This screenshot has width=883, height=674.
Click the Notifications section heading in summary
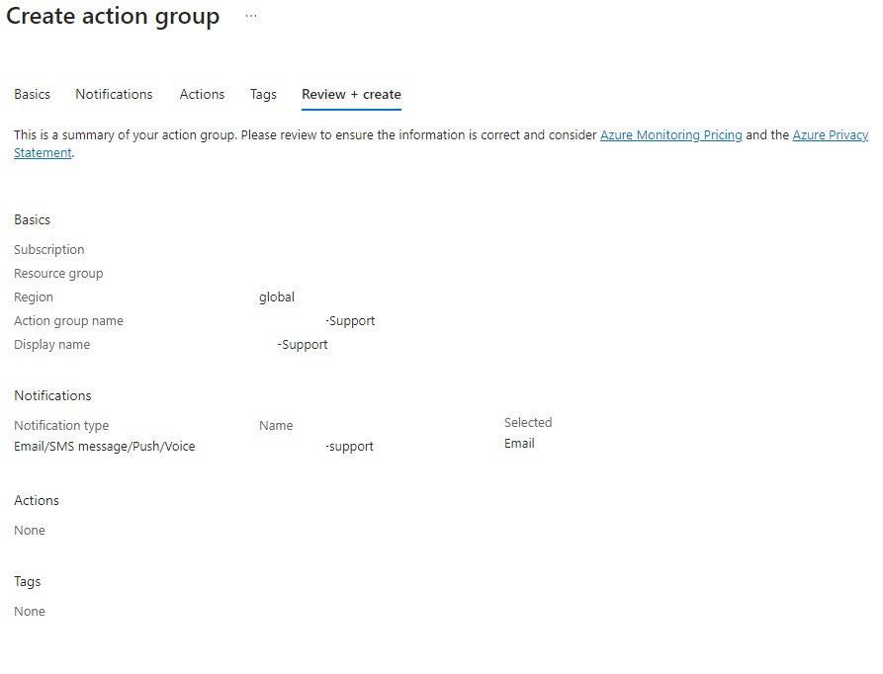coord(52,396)
